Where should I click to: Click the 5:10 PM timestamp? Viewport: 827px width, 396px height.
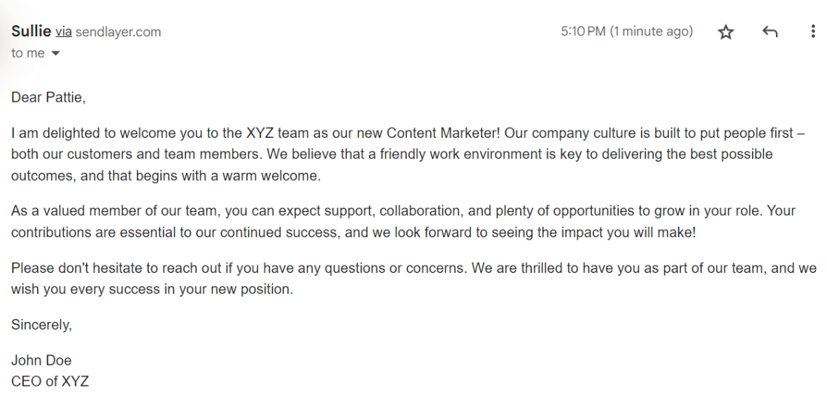[583, 32]
